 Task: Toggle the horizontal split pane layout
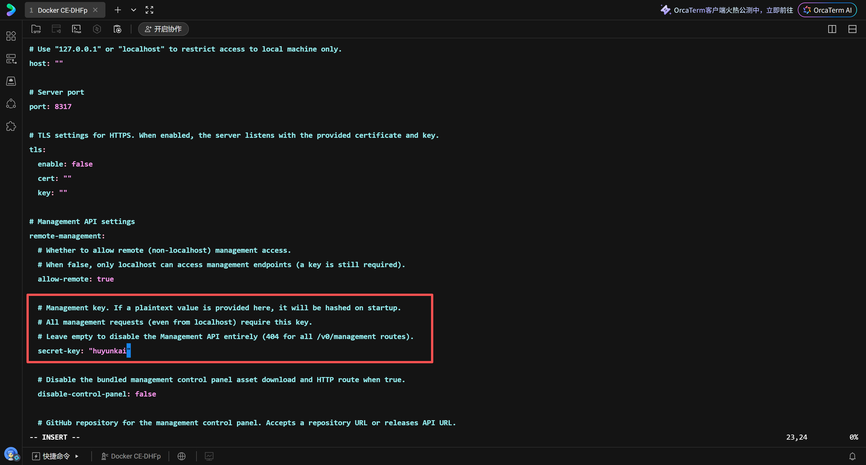click(x=852, y=29)
